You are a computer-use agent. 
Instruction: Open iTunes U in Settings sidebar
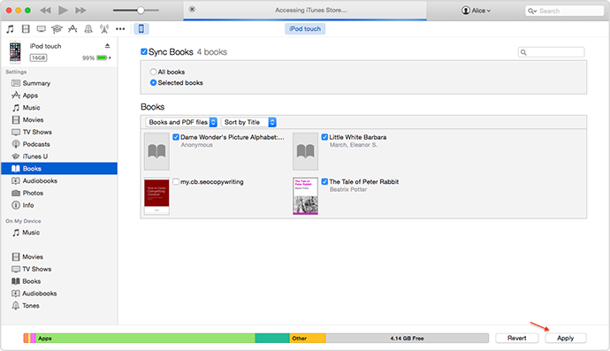tap(58, 156)
